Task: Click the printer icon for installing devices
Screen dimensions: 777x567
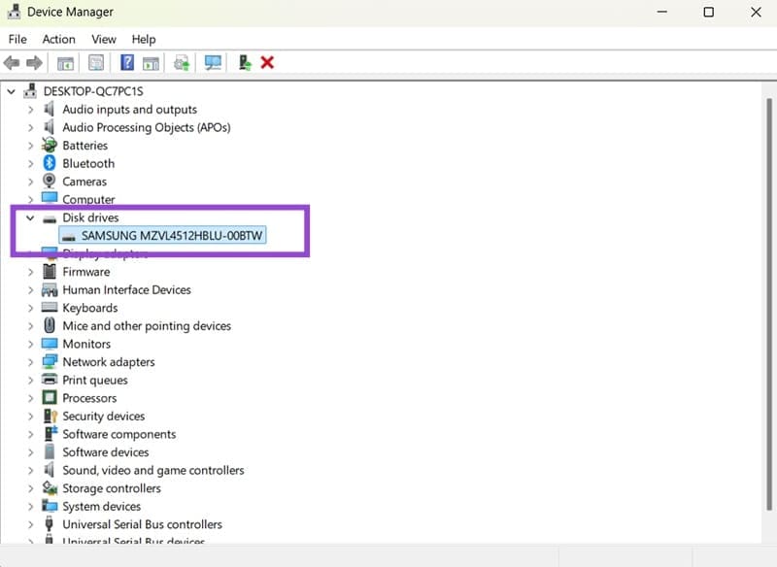Action: 181,63
